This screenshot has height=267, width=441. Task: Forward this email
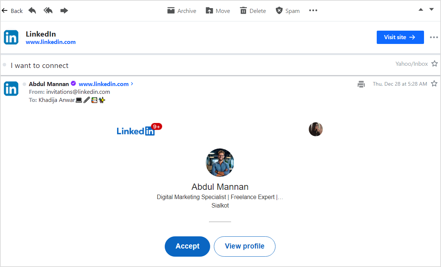[x=64, y=11]
